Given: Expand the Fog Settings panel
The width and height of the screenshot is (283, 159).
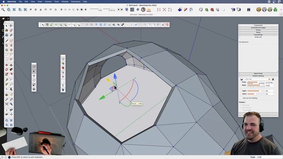Looking at the screenshot, I should click(x=258, y=34).
